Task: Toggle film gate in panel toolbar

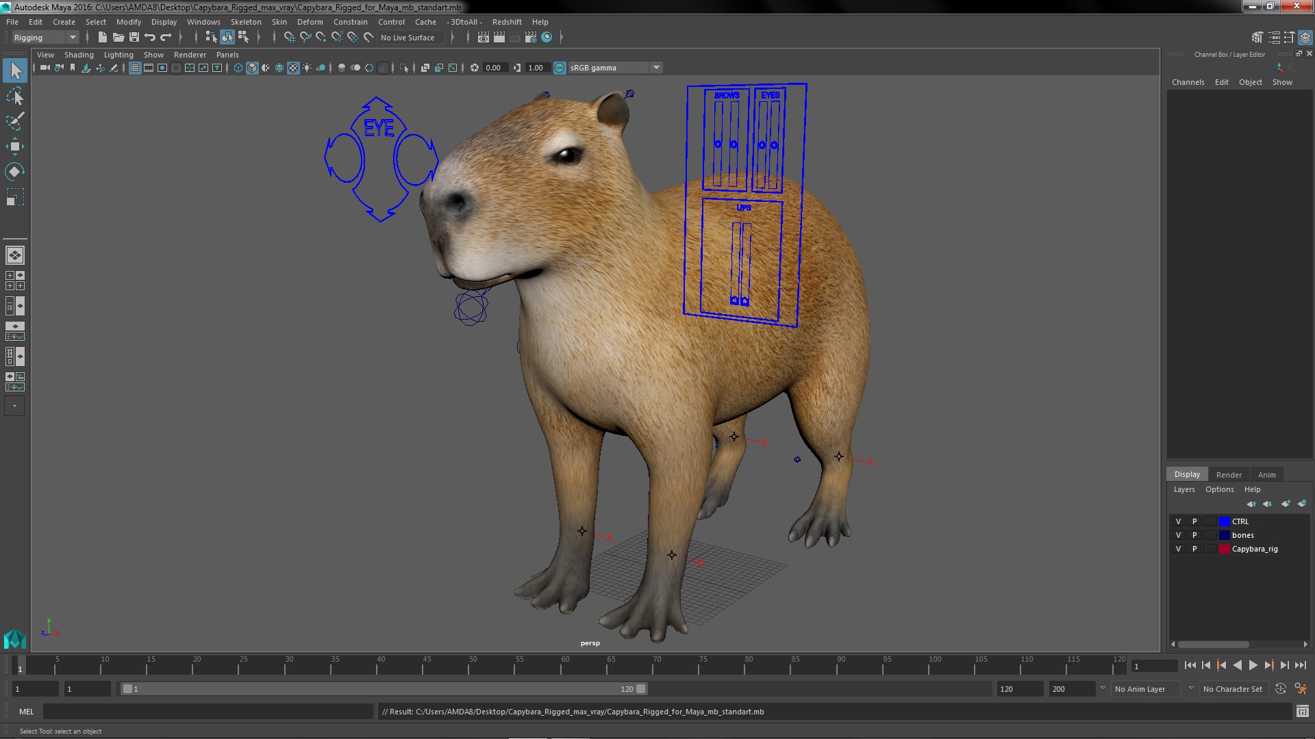Action: coord(149,68)
